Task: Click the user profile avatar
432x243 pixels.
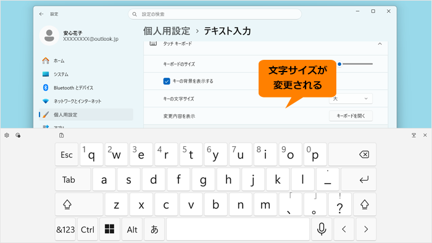Action: coord(49,36)
